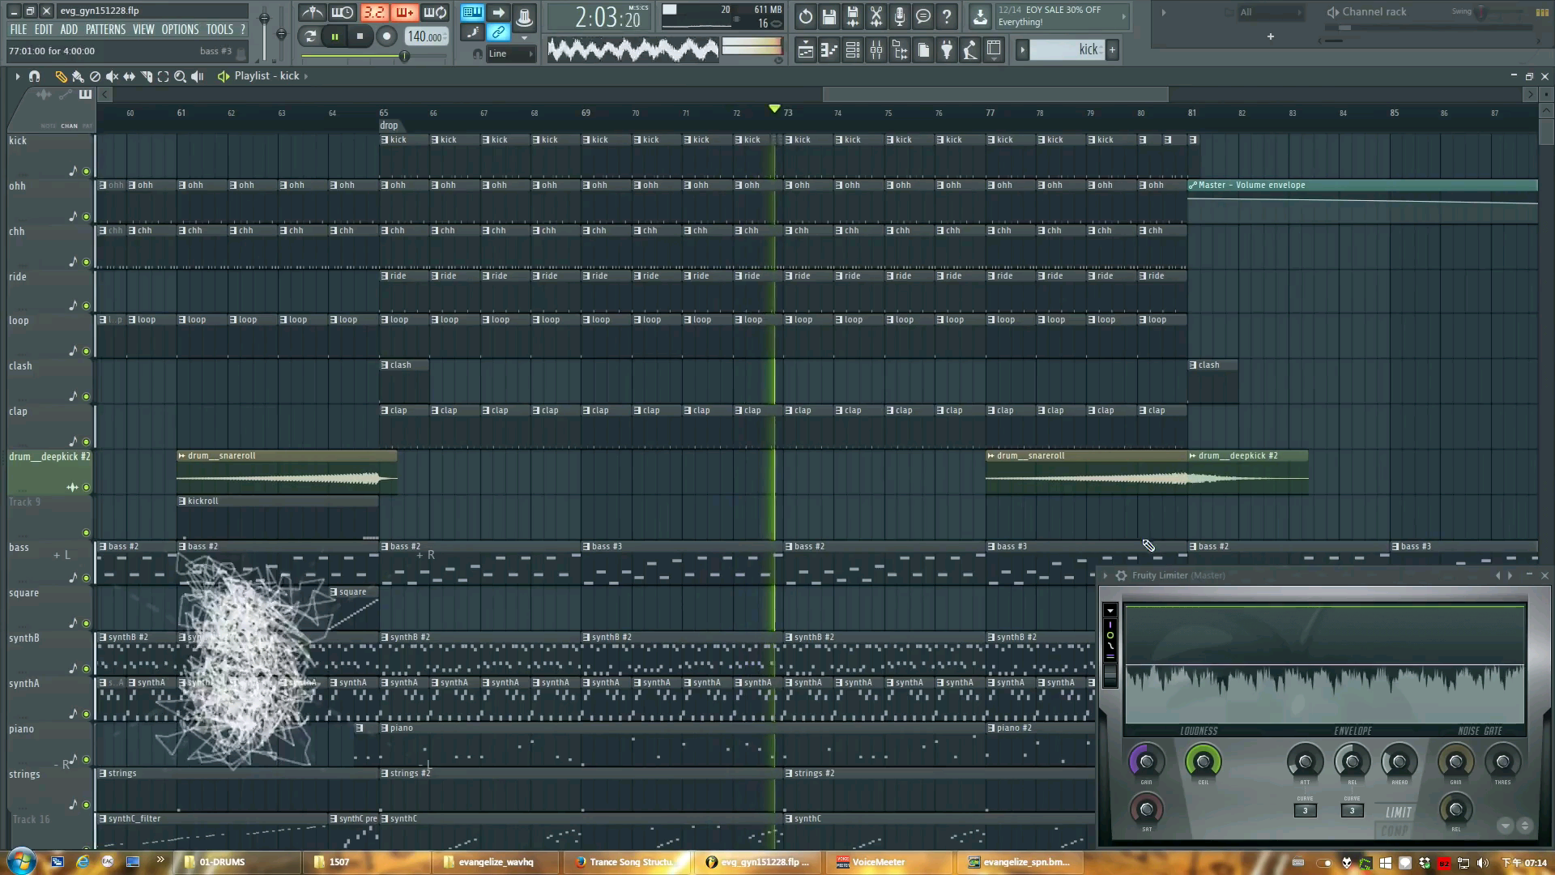Click the record button
Image resolution: width=1555 pixels, height=875 pixels.
click(x=386, y=36)
